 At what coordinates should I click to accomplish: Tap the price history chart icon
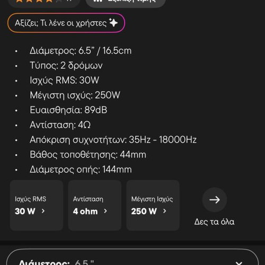(98, 1)
